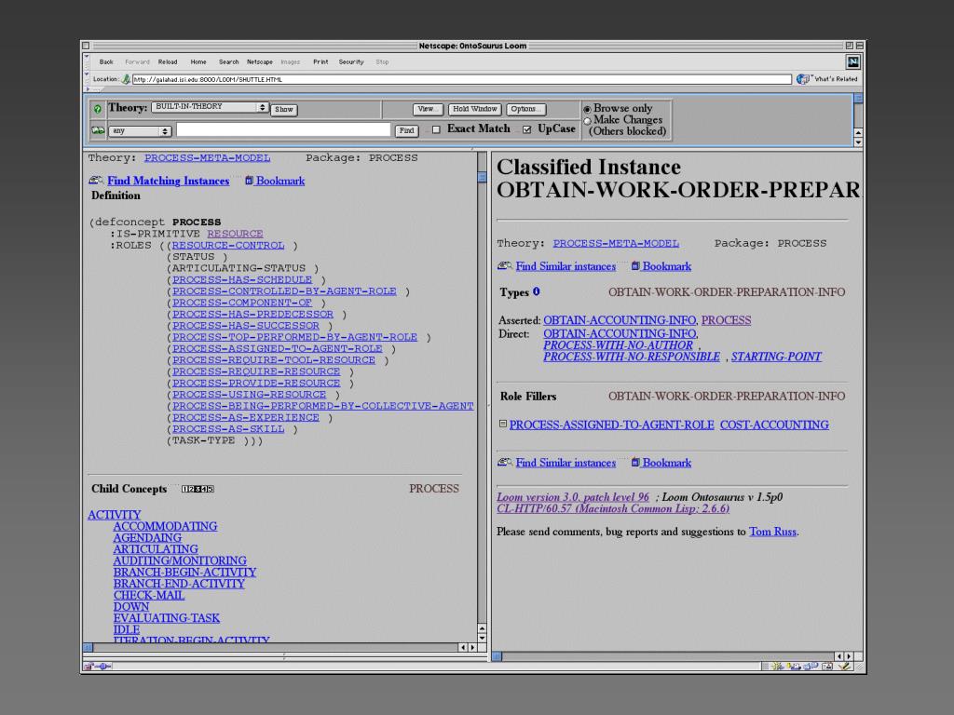The image size is (954, 715).
Task: Click the Netscape logo icon
Action: click(853, 61)
